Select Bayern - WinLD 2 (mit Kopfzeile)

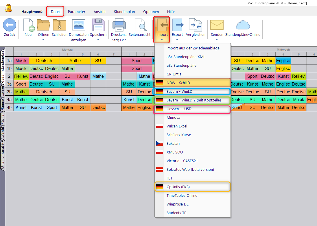(x=193, y=100)
